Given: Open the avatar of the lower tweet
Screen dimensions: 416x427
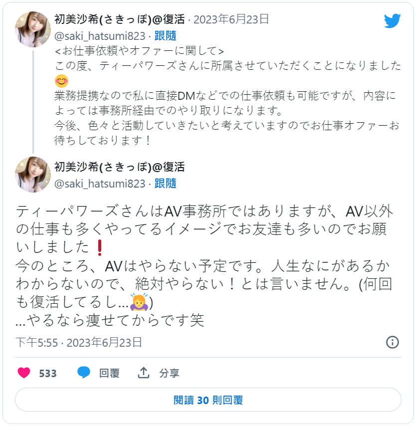Looking at the screenshot, I should point(33,175).
